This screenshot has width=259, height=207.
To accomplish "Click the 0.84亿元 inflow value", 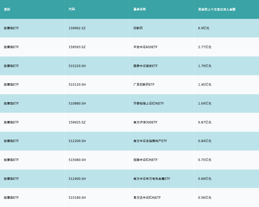I will pyautogui.click(x=205, y=141).
